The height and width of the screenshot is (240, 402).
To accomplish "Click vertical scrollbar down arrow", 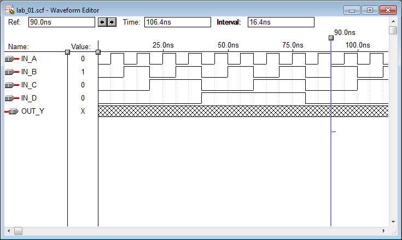I will [x=393, y=222].
